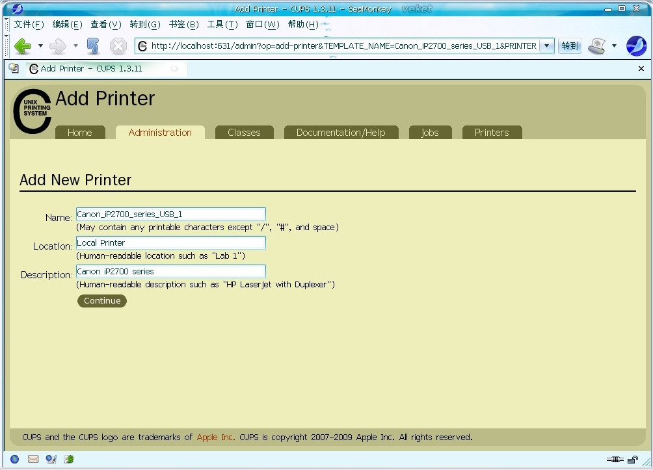Click the online/offline connection status icon

coord(615,460)
